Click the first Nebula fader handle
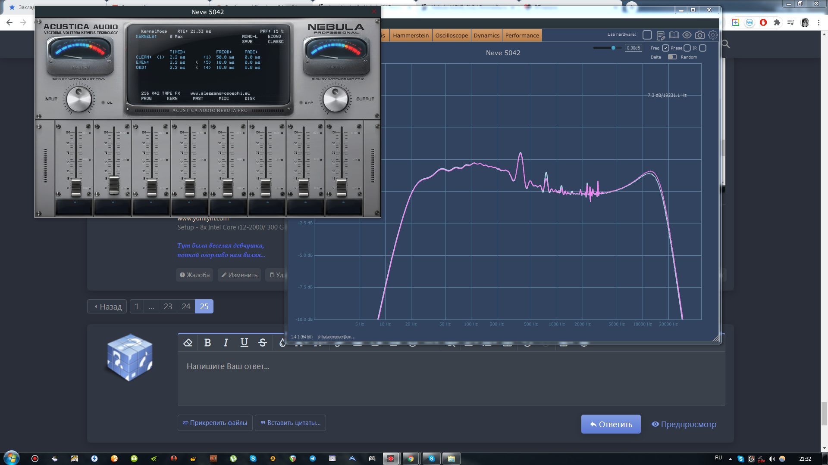This screenshot has height=465, width=828. coord(76,187)
